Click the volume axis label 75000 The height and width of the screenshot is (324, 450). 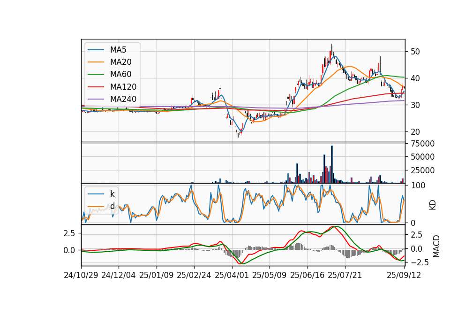[423, 144]
